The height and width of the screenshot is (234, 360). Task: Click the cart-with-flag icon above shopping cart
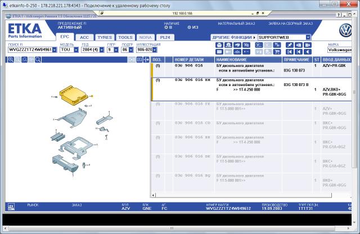277,45
